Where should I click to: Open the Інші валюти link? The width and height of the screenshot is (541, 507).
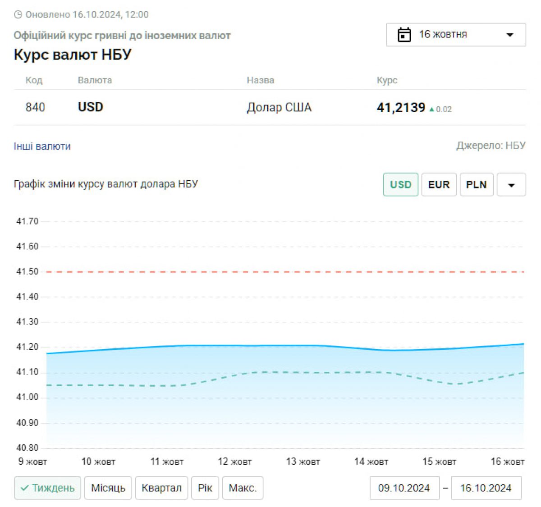click(42, 146)
